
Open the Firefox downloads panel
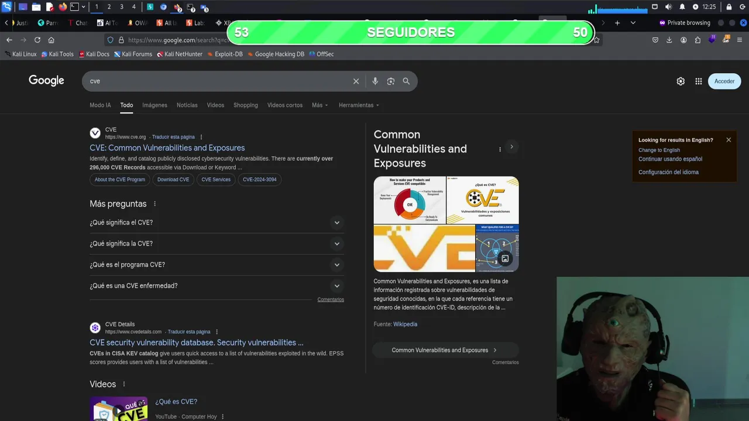[x=669, y=40]
